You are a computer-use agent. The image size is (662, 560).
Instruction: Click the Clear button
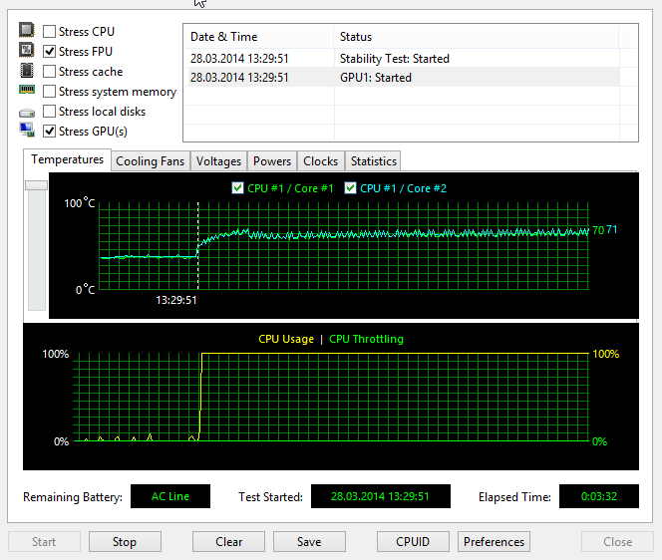pyautogui.click(x=229, y=542)
